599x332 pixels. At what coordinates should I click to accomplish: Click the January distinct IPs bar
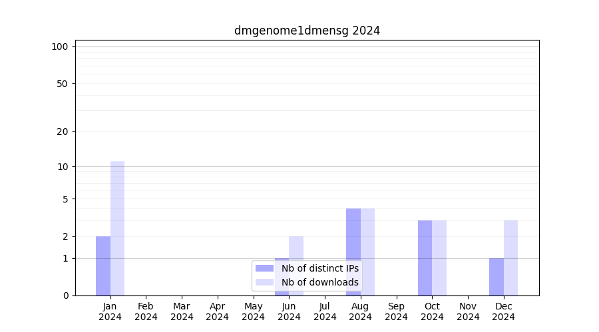103,266
